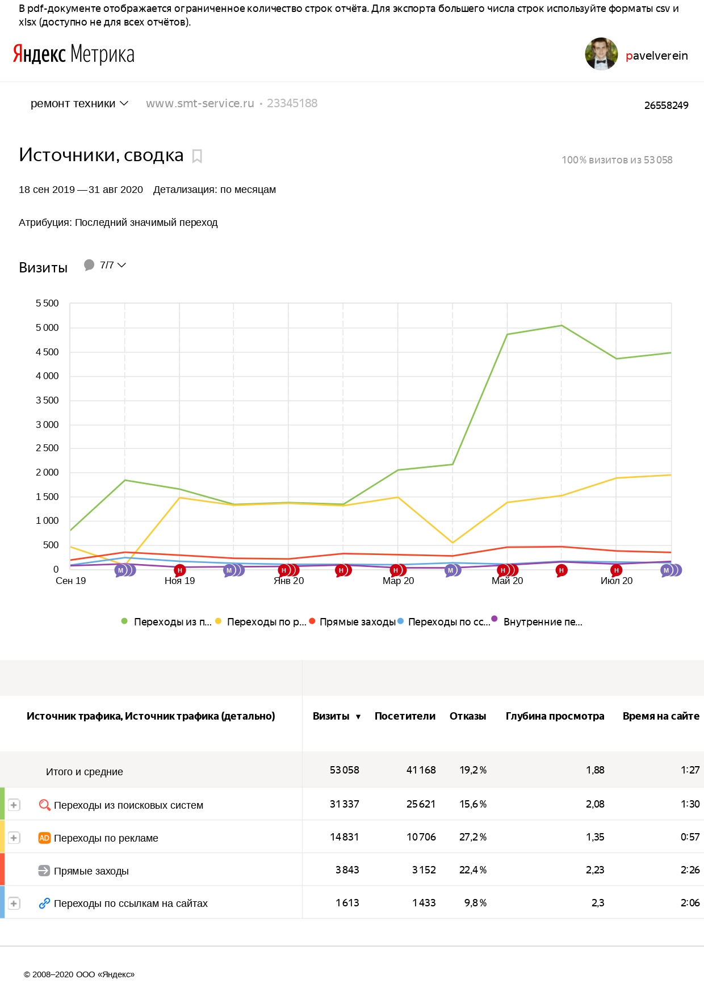This screenshot has height=996, width=704.
Task: Click the orange AD icon for ad traffic
Action: coord(44,838)
